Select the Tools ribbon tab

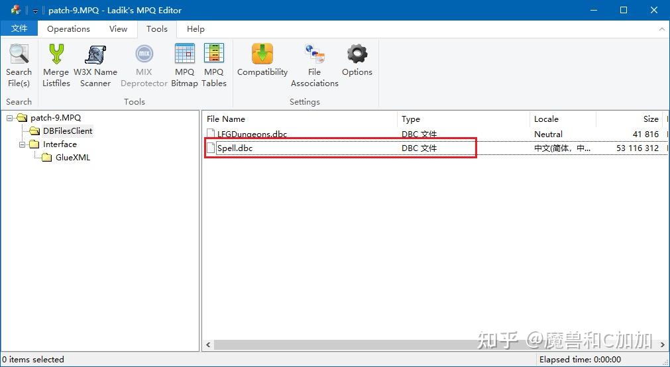tap(157, 28)
